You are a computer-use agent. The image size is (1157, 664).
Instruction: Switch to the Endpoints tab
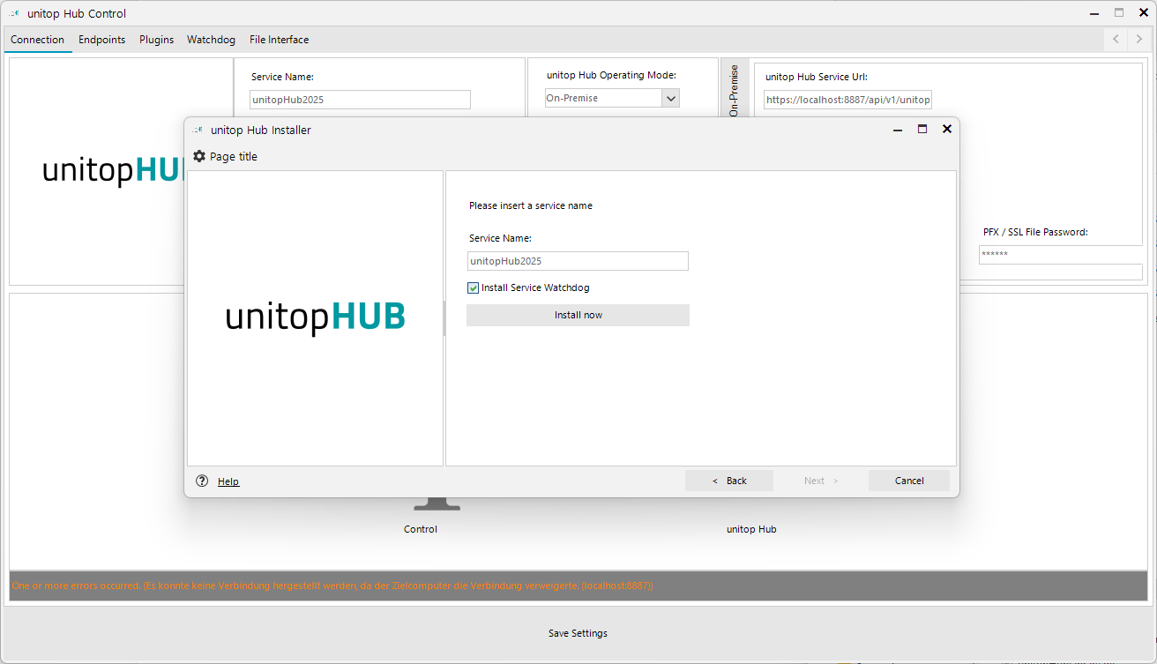click(x=101, y=40)
